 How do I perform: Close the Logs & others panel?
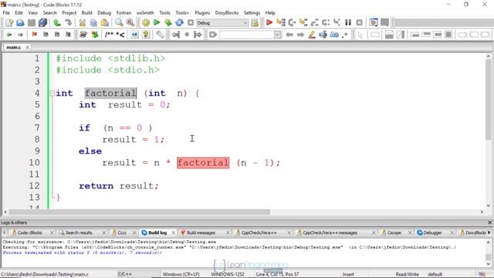click(x=490, y=222)
